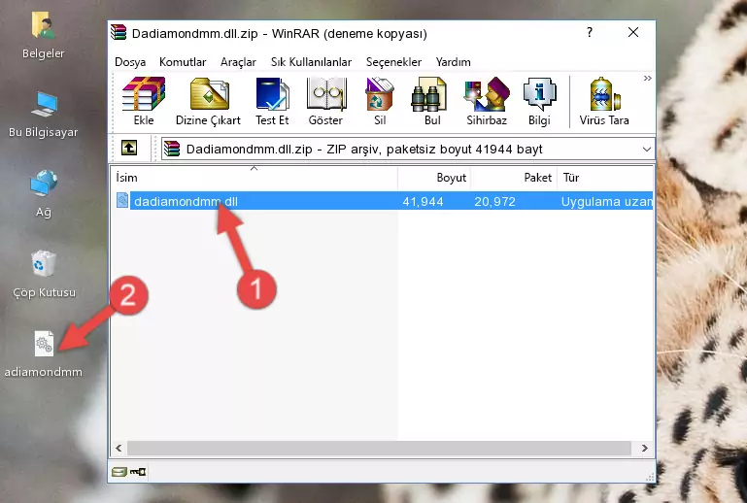Click the help question mark button
The image size is (747, 503).
point(590,32)
